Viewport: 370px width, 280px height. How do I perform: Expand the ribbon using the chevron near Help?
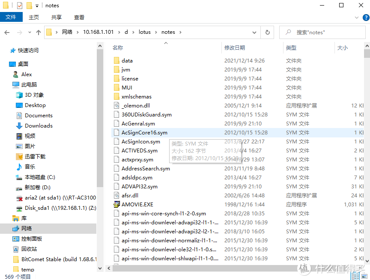(357, 17)
